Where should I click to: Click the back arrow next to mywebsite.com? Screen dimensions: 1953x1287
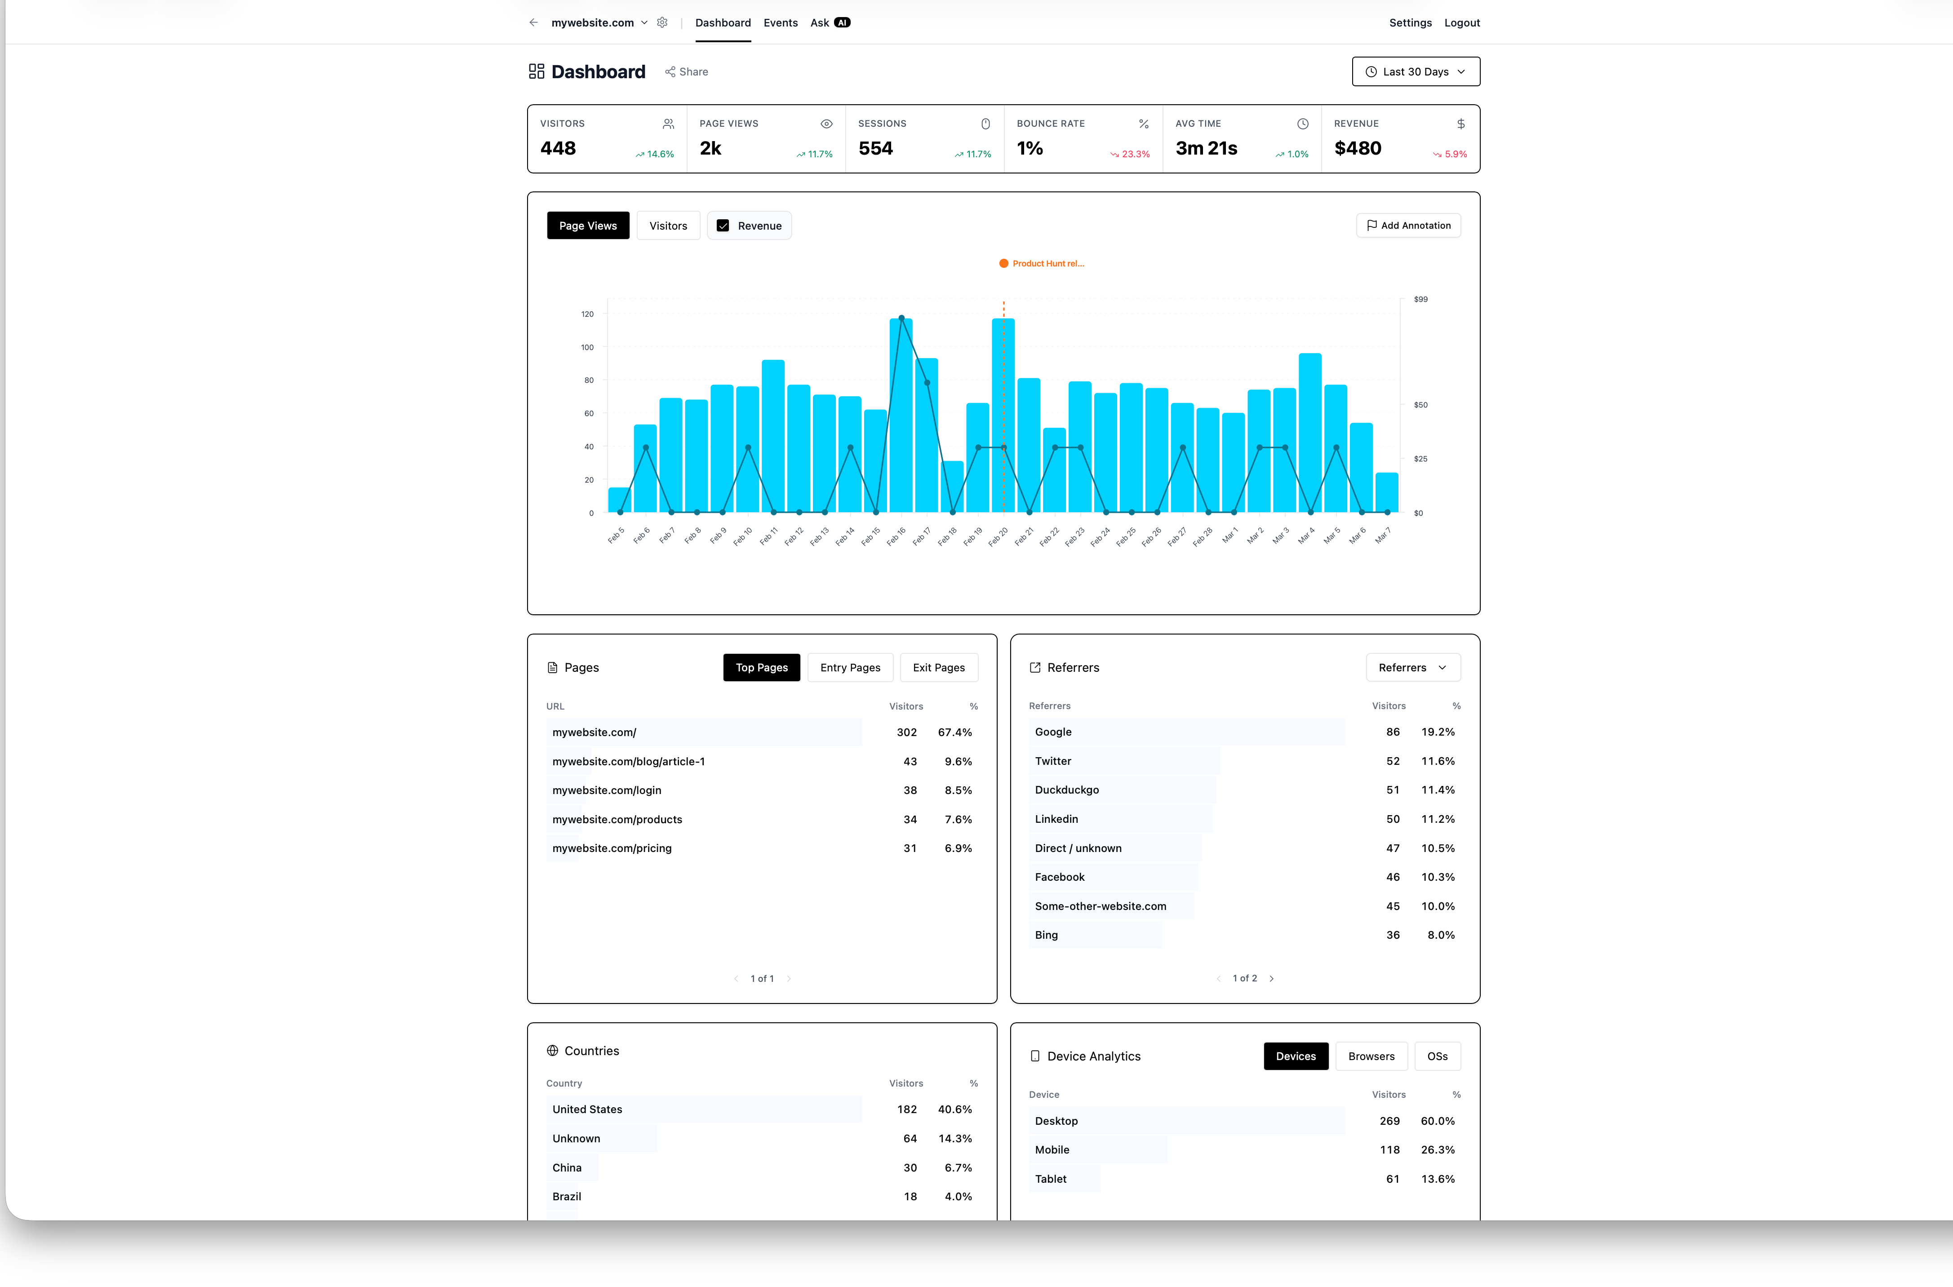(533, 22)
